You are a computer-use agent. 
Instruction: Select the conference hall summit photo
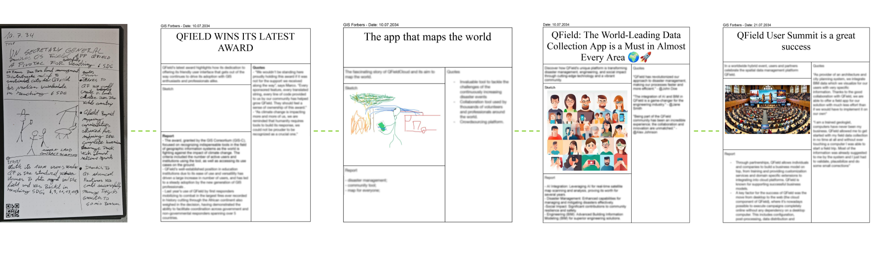click(767, 109)
